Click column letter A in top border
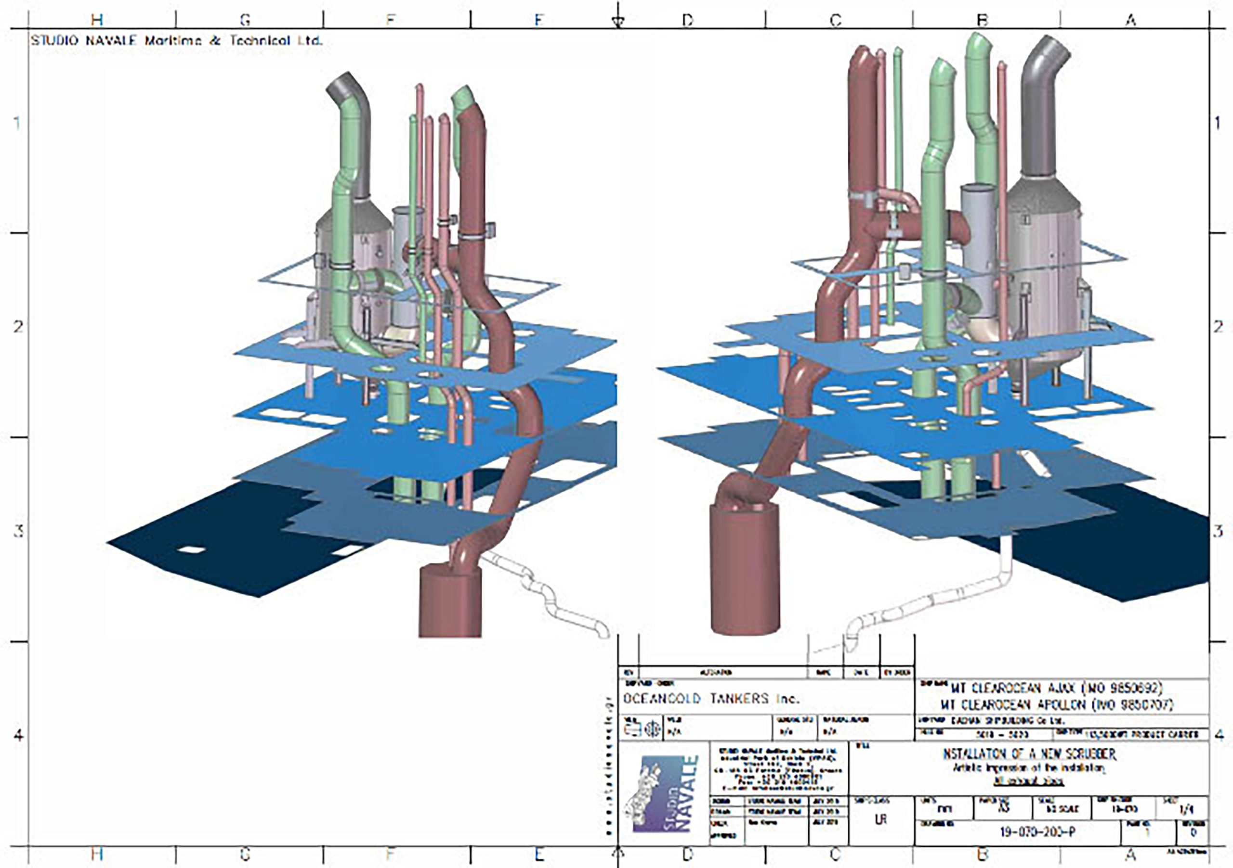This screenshot has width=1233, height=868. pyautogui.click(x=1131, y=20)
